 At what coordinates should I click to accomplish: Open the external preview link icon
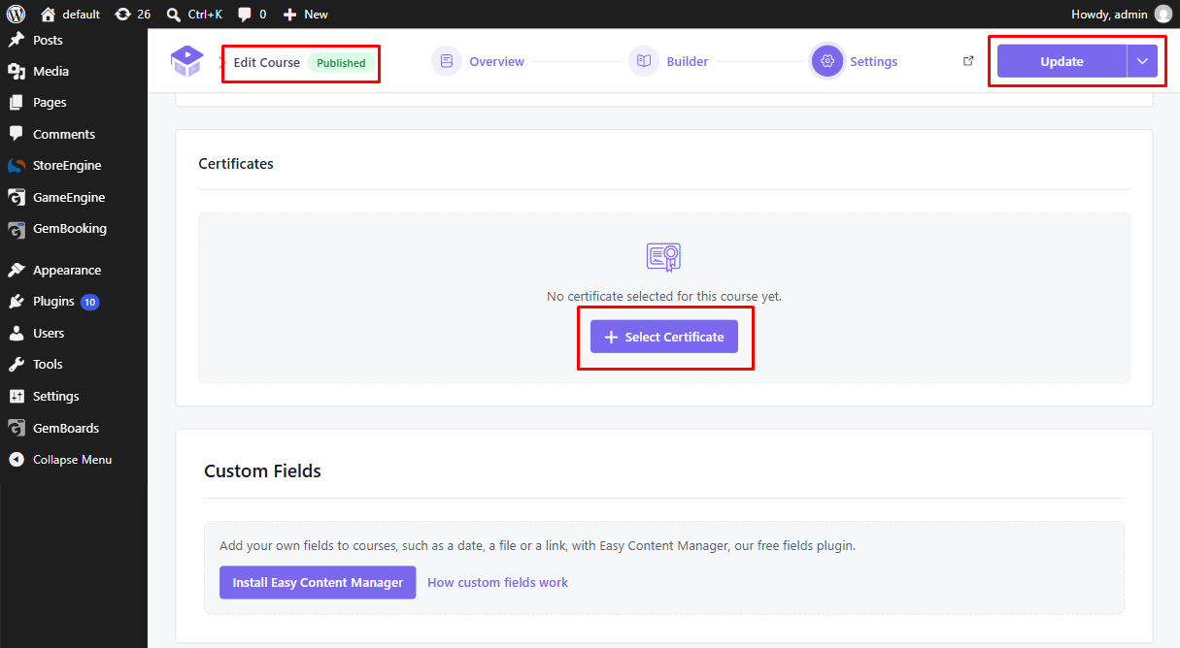[968, 61]
